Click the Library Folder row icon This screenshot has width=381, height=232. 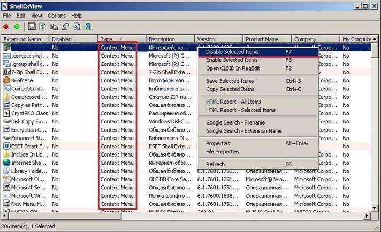7,171
